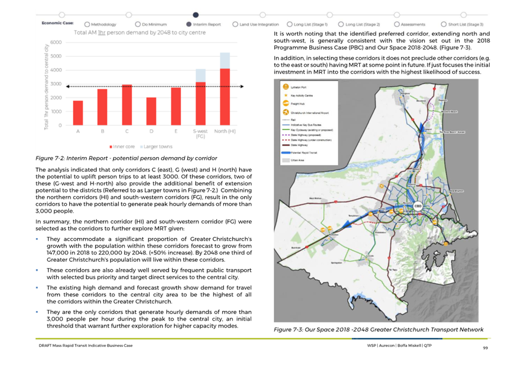Click the "Inner core" legend text

pos(124,147)
